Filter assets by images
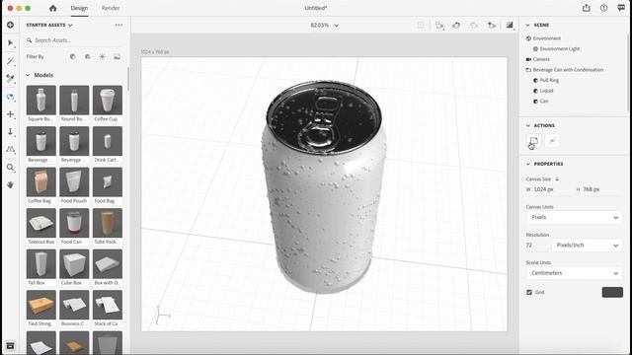This screenshot has height=355, width=632. click(117, 57)
